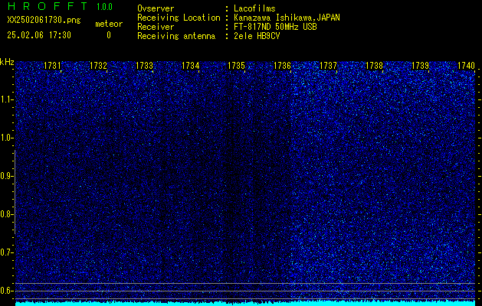
Task: Click the 1739 time marker
Action: point(421,66)
